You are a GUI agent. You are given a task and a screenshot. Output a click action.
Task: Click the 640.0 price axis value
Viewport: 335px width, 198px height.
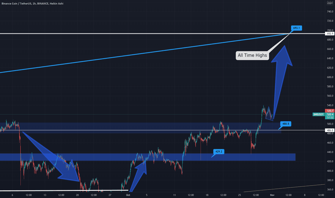pyautogui.click(x=330, y=58)
